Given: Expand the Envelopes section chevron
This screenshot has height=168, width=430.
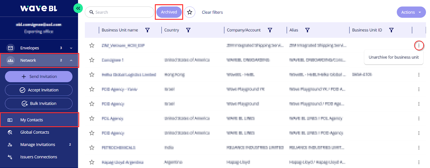Looking at the screenshot, I should (71, 48).
